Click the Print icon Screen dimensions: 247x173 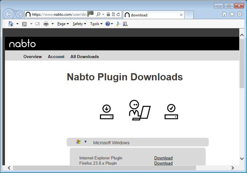[46, 24]
